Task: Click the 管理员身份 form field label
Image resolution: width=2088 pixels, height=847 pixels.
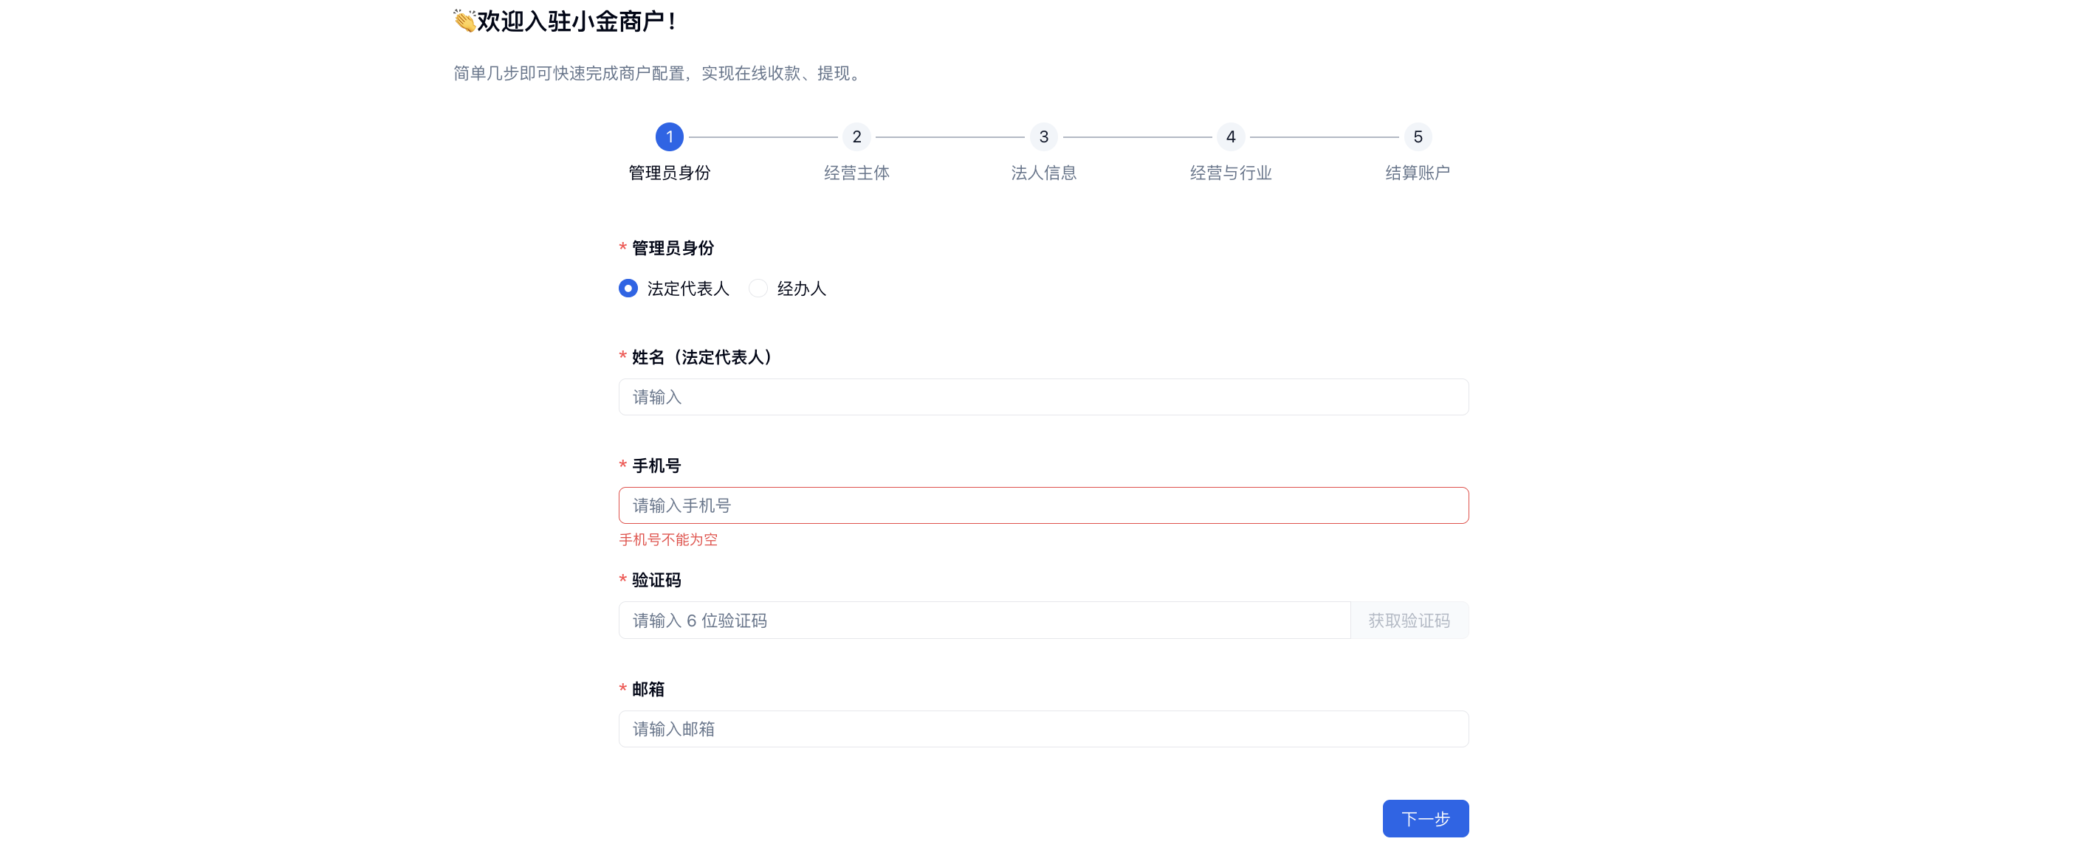Action: click(673, 248)
